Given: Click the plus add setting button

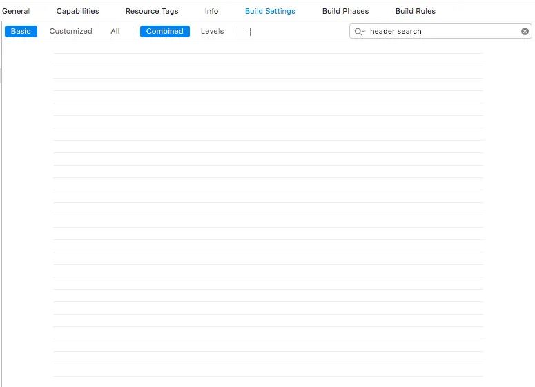Looking at the screenshot, I should click(x=250, y=32).
